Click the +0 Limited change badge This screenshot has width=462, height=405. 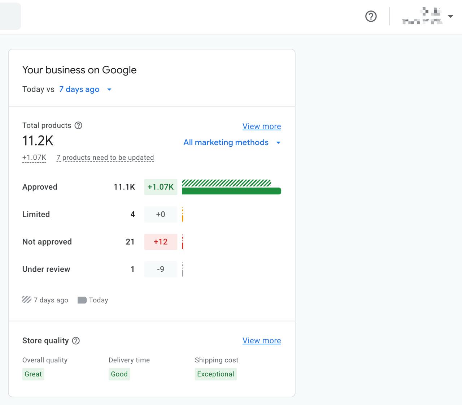(x=161, y=214)
